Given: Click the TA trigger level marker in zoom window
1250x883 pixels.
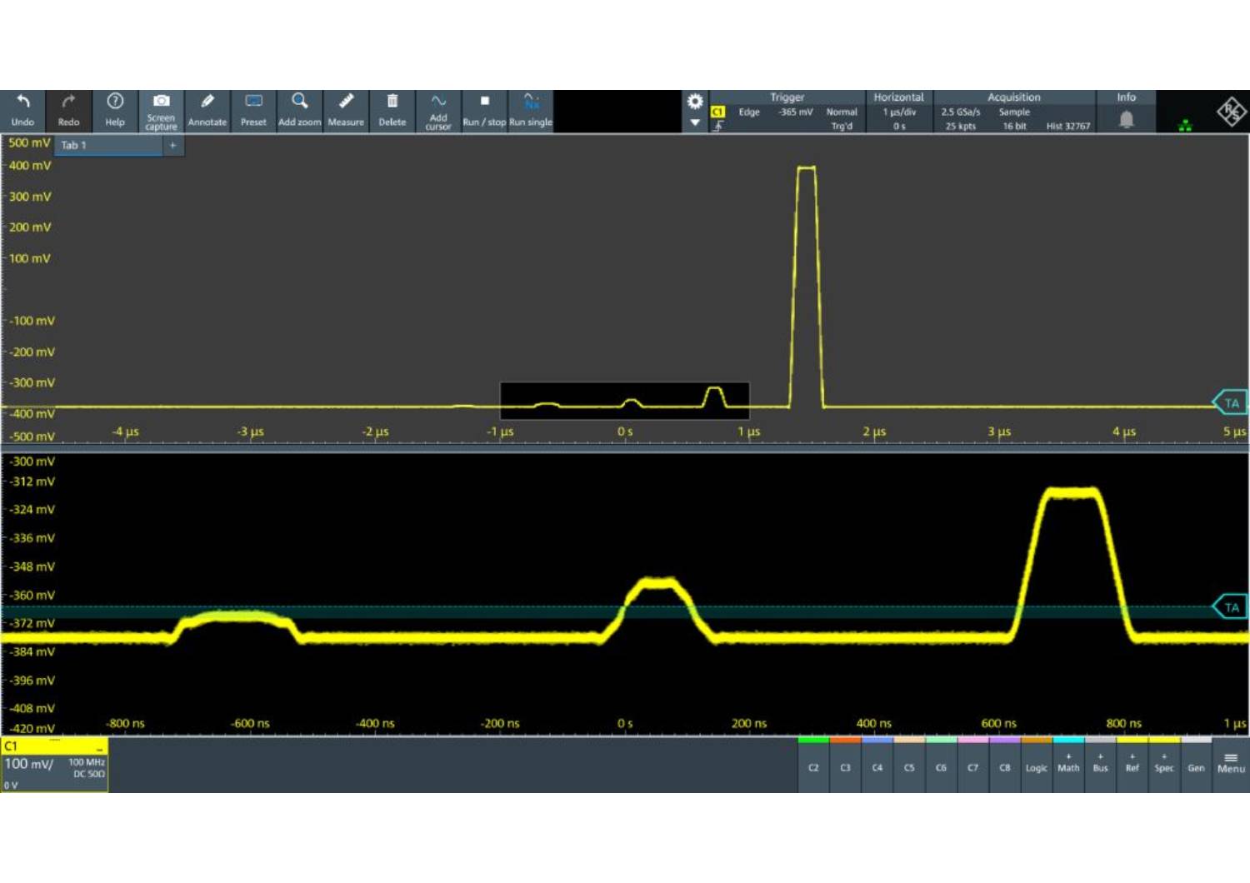Looking at the screenshot, I should pyautogui.click(x=1231, y=607).
